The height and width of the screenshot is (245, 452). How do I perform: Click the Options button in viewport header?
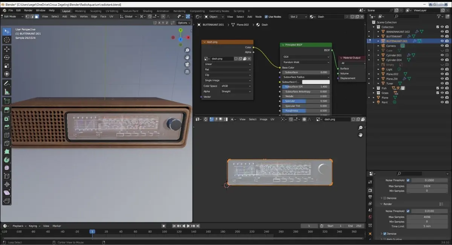point(183,23)
